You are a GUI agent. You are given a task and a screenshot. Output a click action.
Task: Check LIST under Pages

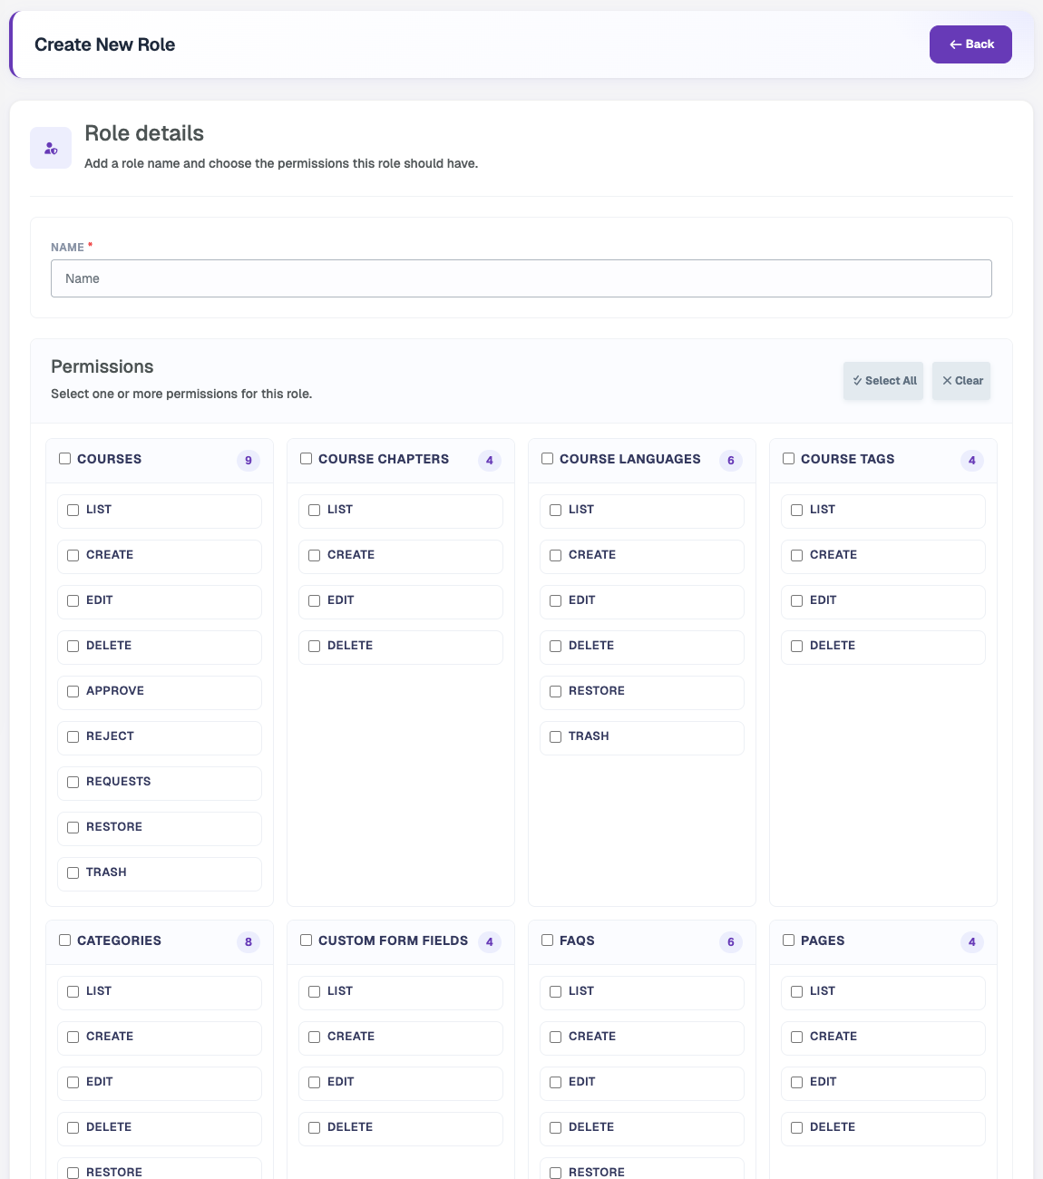point(797,992)
